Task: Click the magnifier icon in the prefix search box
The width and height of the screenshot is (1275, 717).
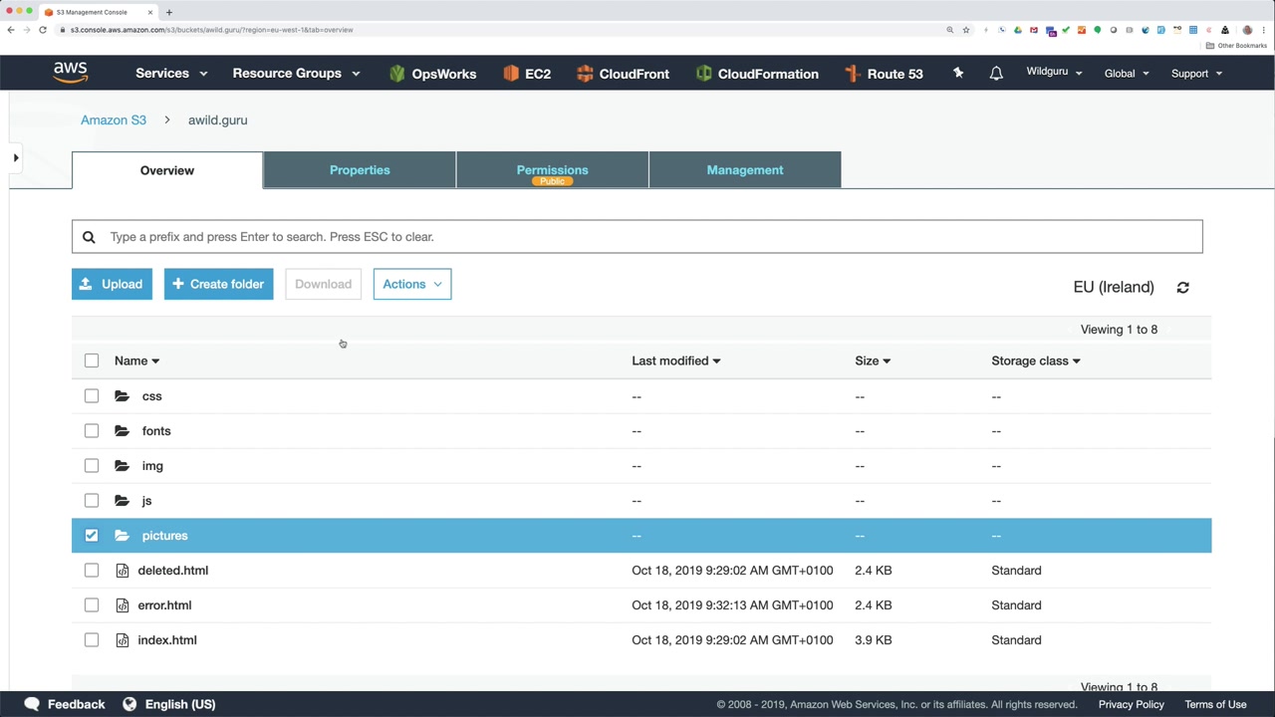Action: point(89,237)
